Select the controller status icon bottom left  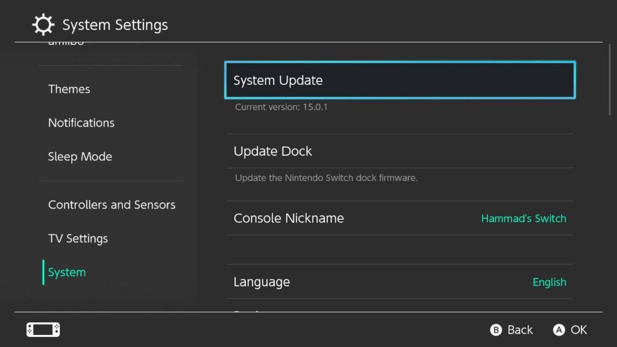pyautogui.click(x=42, y=330)
